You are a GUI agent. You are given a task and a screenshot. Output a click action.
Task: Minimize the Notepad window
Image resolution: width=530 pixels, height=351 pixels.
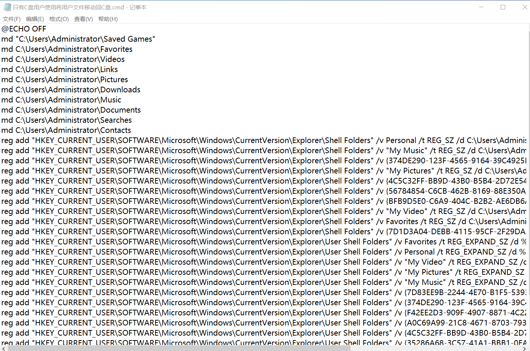pos(481,7)
